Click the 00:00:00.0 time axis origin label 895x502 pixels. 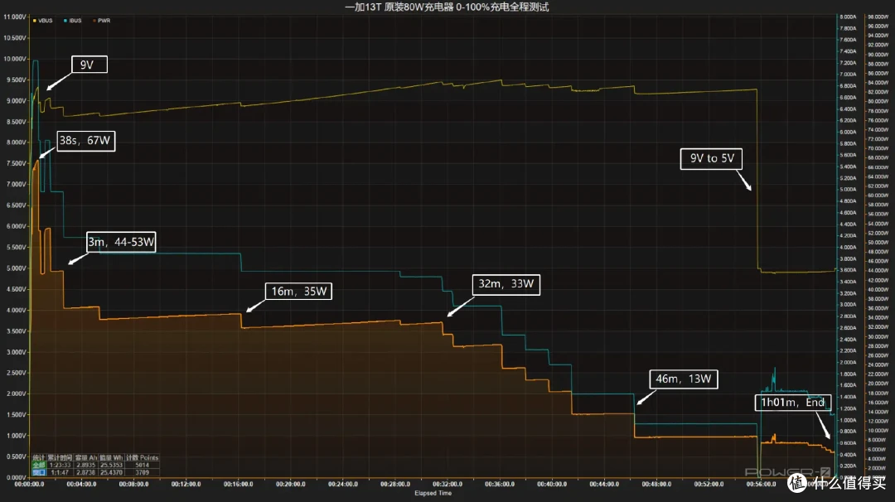29,484
